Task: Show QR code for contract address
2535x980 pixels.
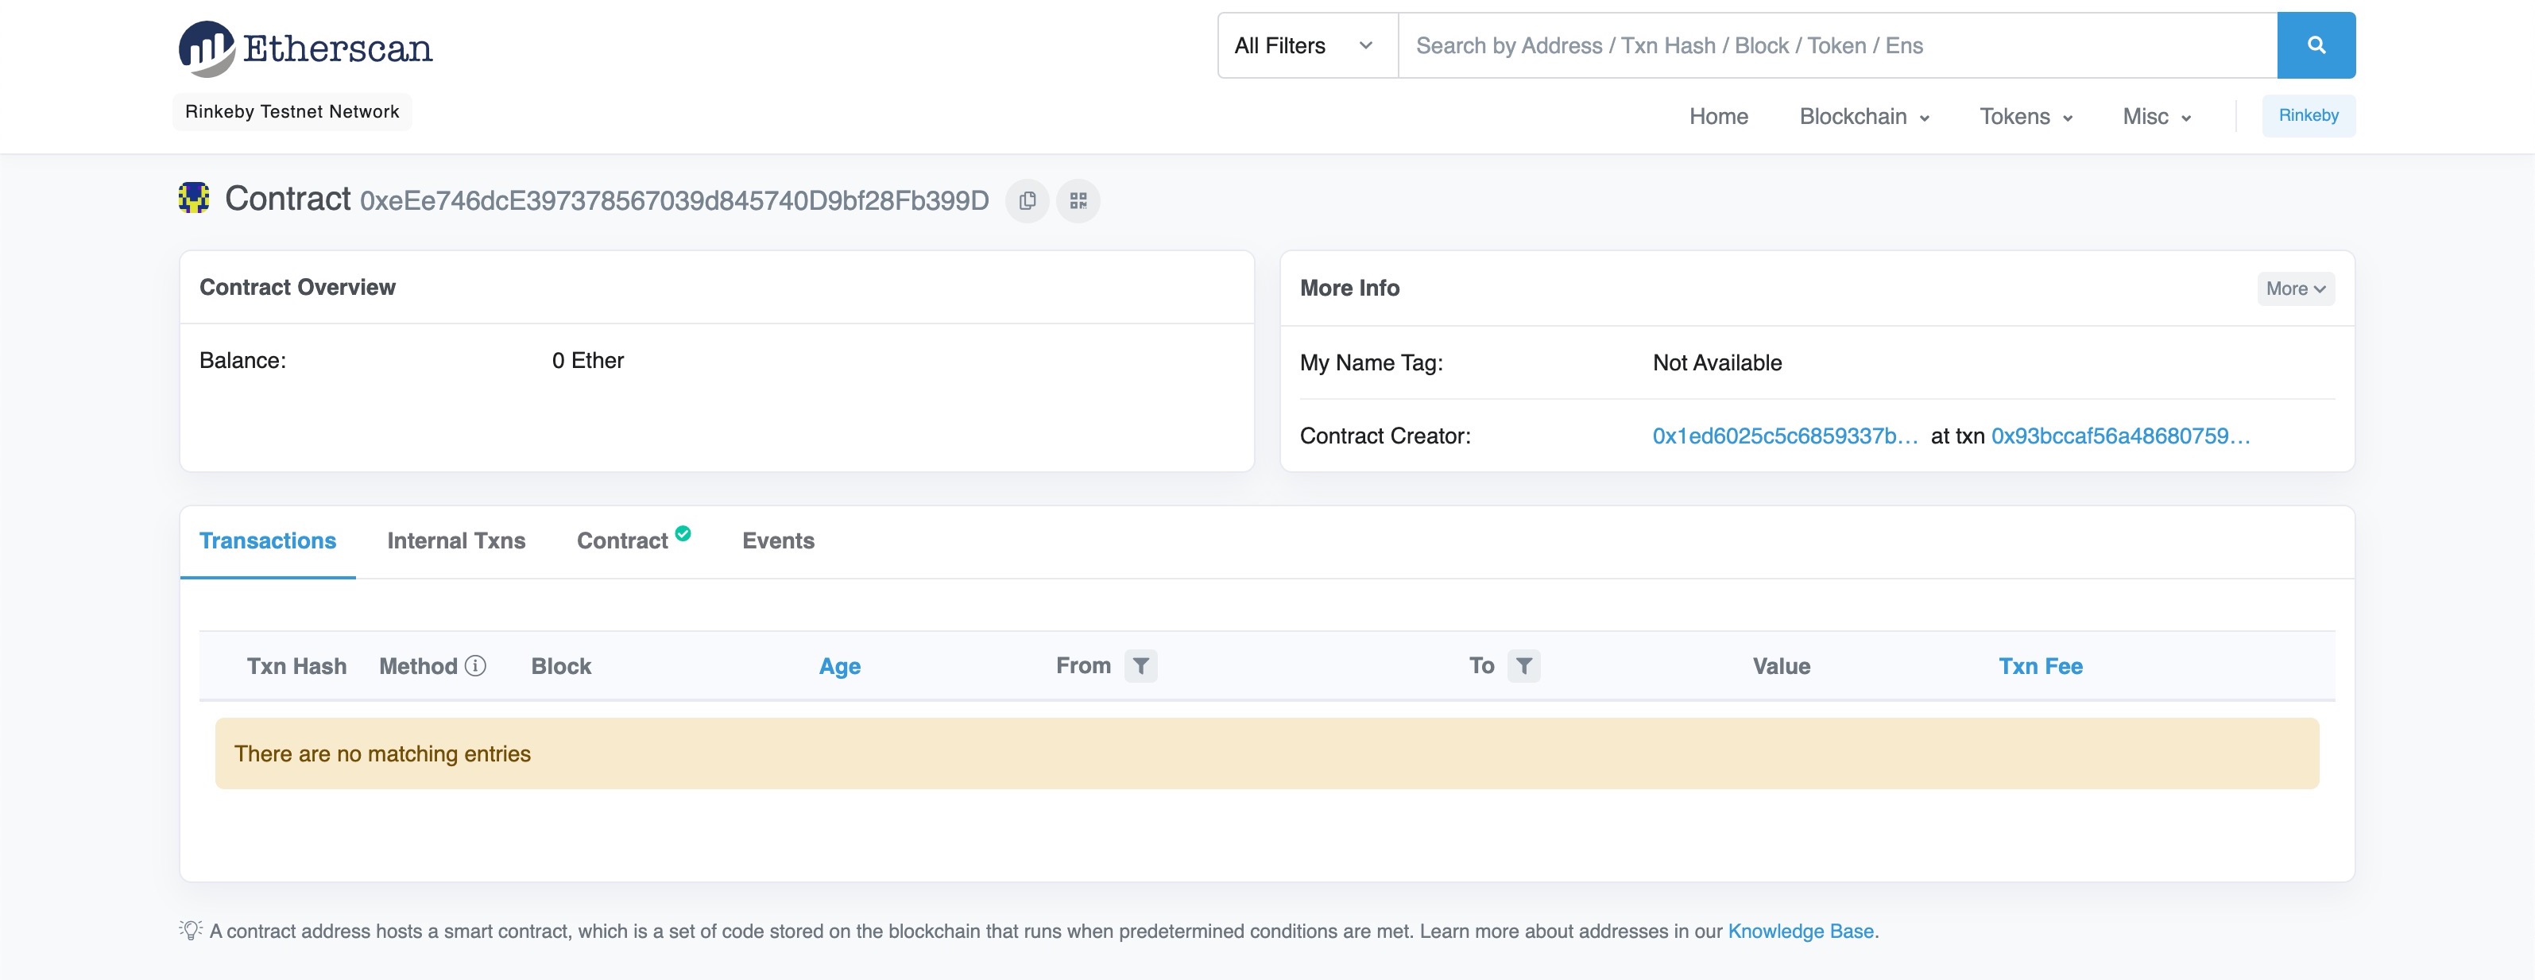Action: (x=1078, y=201)
